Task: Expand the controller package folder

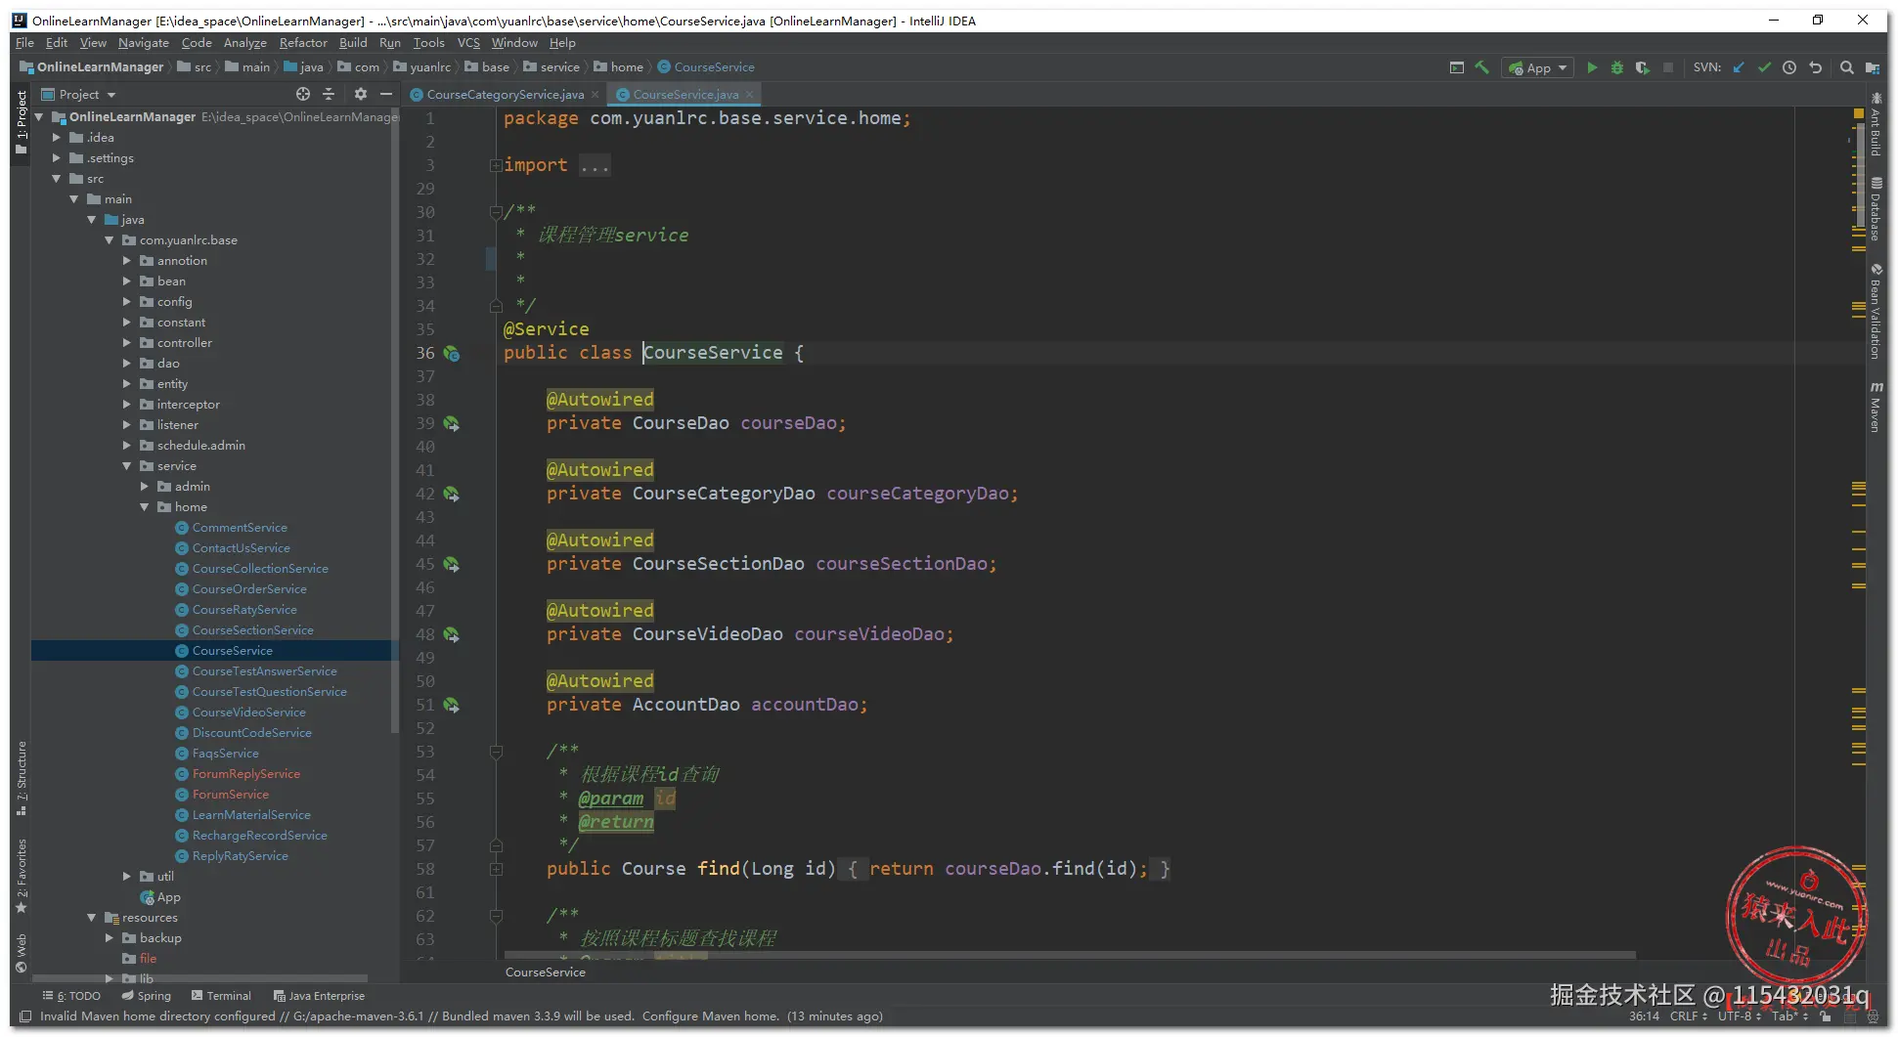Action: pos(127,343)
